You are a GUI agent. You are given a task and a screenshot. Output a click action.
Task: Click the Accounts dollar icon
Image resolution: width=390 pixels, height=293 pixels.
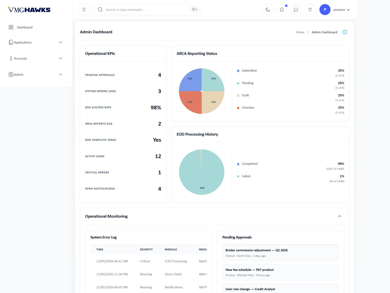[11, 58]
